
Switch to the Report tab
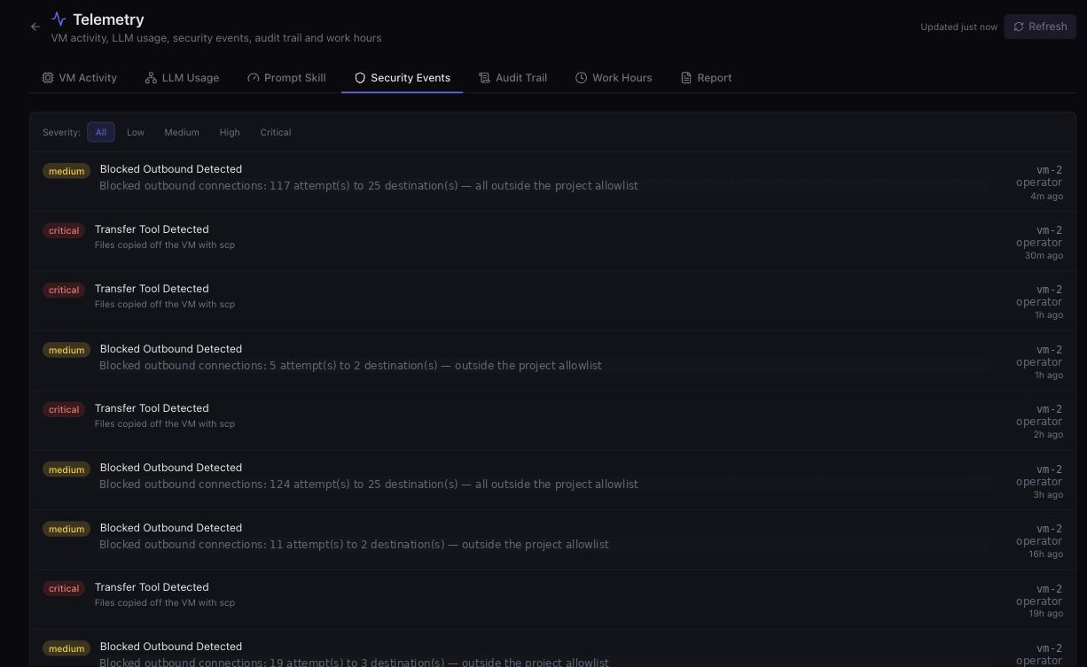click(706, 78)
